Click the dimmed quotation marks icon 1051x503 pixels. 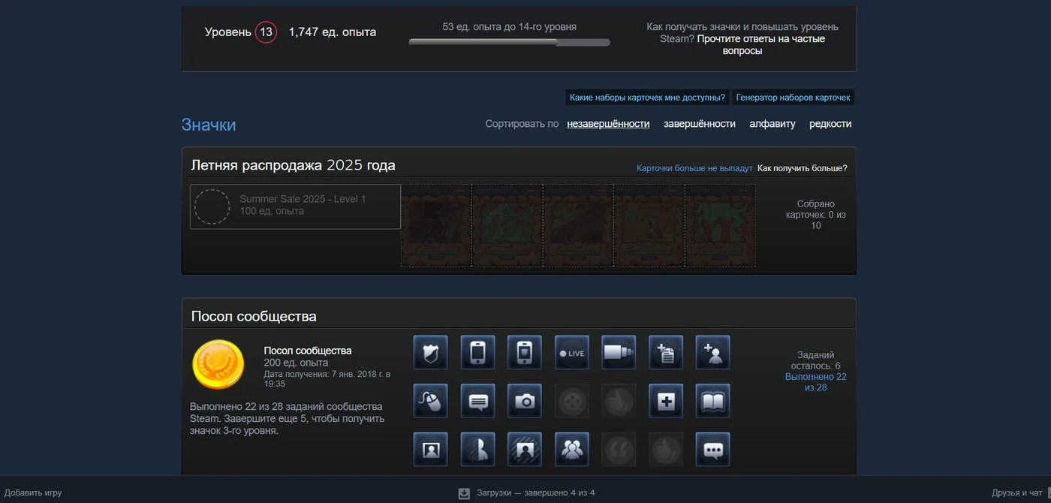pos(619,449)
